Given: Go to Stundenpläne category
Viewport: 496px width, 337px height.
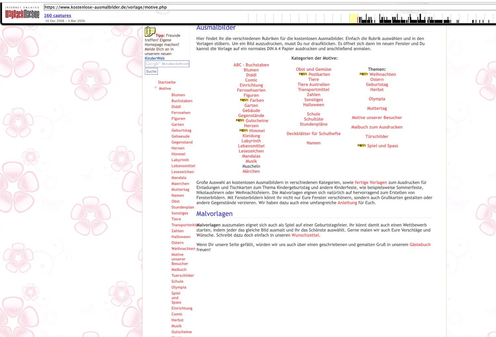Looking at the screenshot, I should 313,124.
